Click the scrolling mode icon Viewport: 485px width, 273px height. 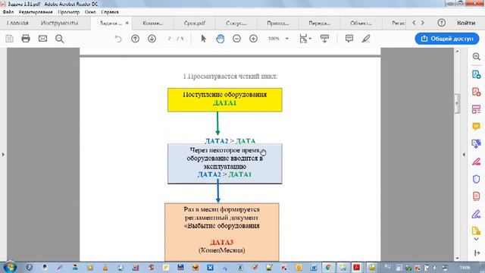(324, 39)
